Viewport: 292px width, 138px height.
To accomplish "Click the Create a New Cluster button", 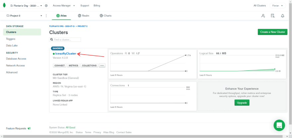I will click(x=272, y=32).
